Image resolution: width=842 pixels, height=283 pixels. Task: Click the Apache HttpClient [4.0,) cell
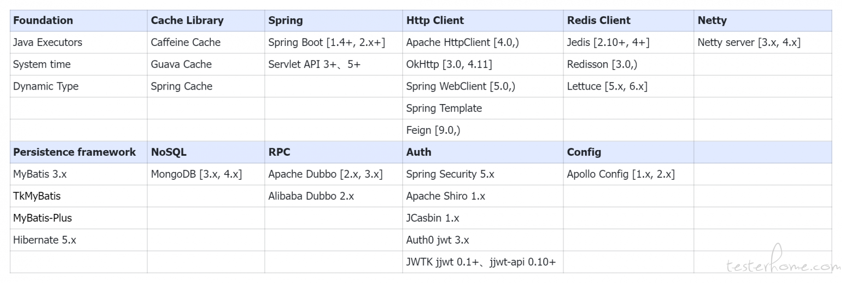tap(483, 42)
